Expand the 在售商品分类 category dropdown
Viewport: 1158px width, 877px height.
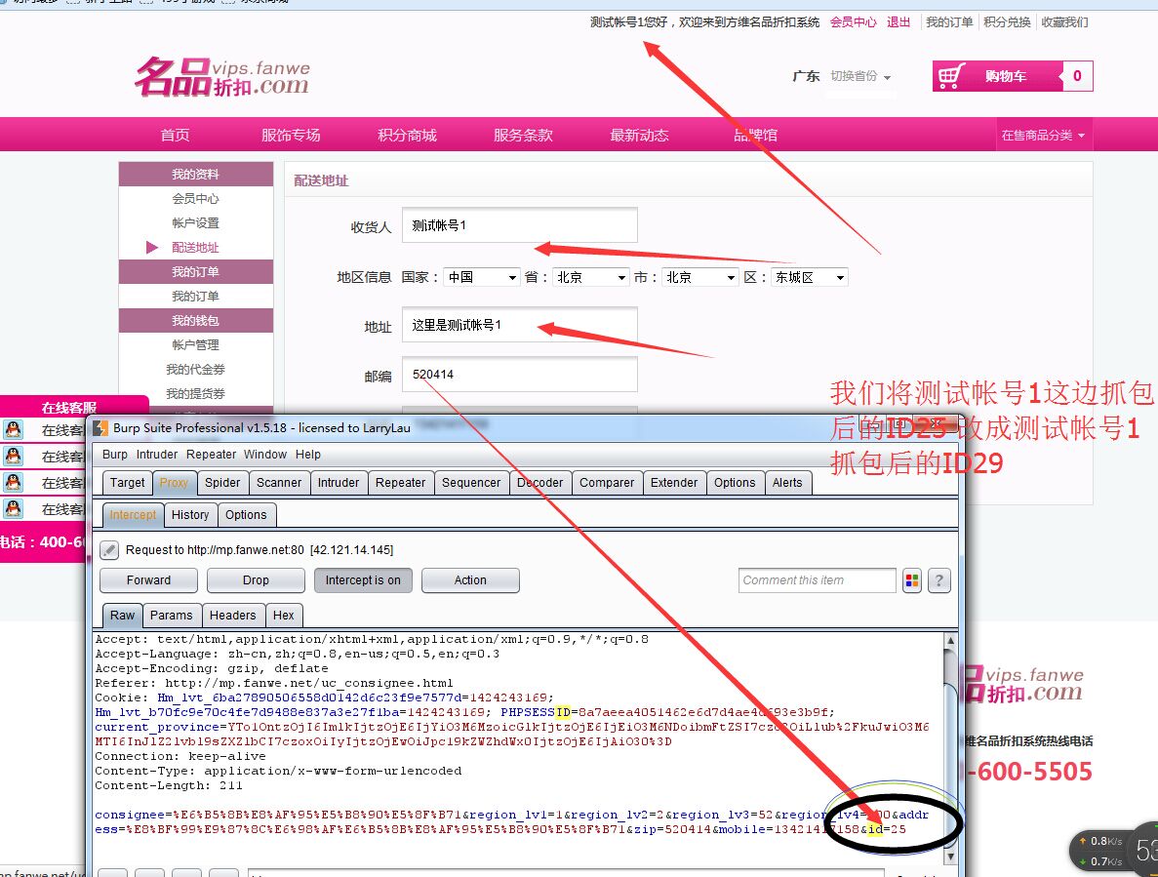tap(1043, 135)
